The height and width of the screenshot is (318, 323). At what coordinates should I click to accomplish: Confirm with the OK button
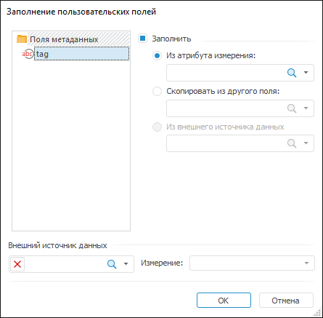(224, 301)
